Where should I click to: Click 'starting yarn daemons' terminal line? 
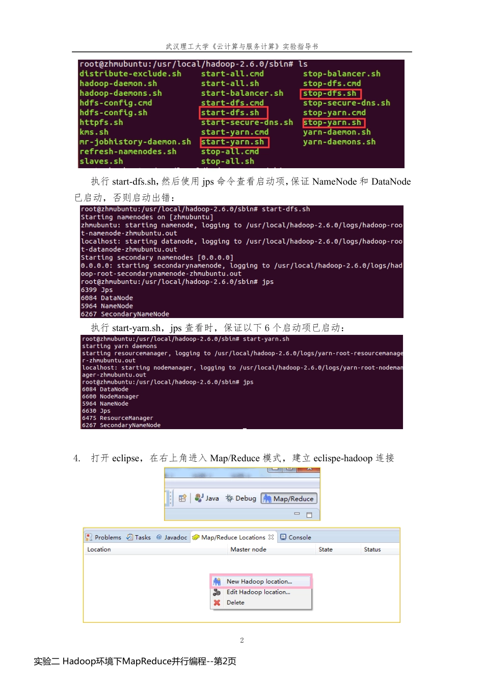pyautogui.click(x=120, y=346)
